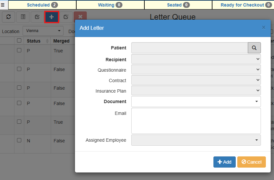Open the Location dropdown showing Vienna
Viewport: 274px width, 180px height.
(43, 31)
